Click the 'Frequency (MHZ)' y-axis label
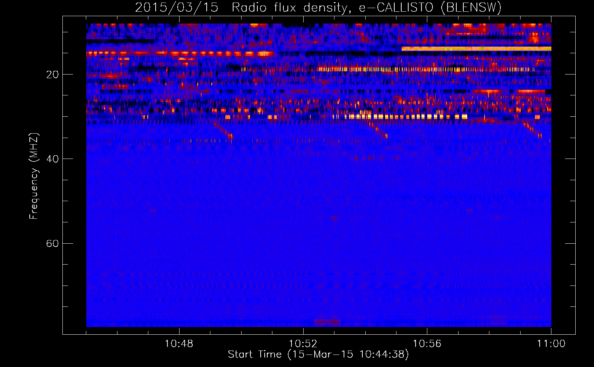 point(34,176)
